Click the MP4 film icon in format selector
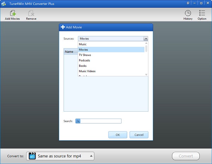The width and height of the screenshot is (212, 164). [32, 156]
